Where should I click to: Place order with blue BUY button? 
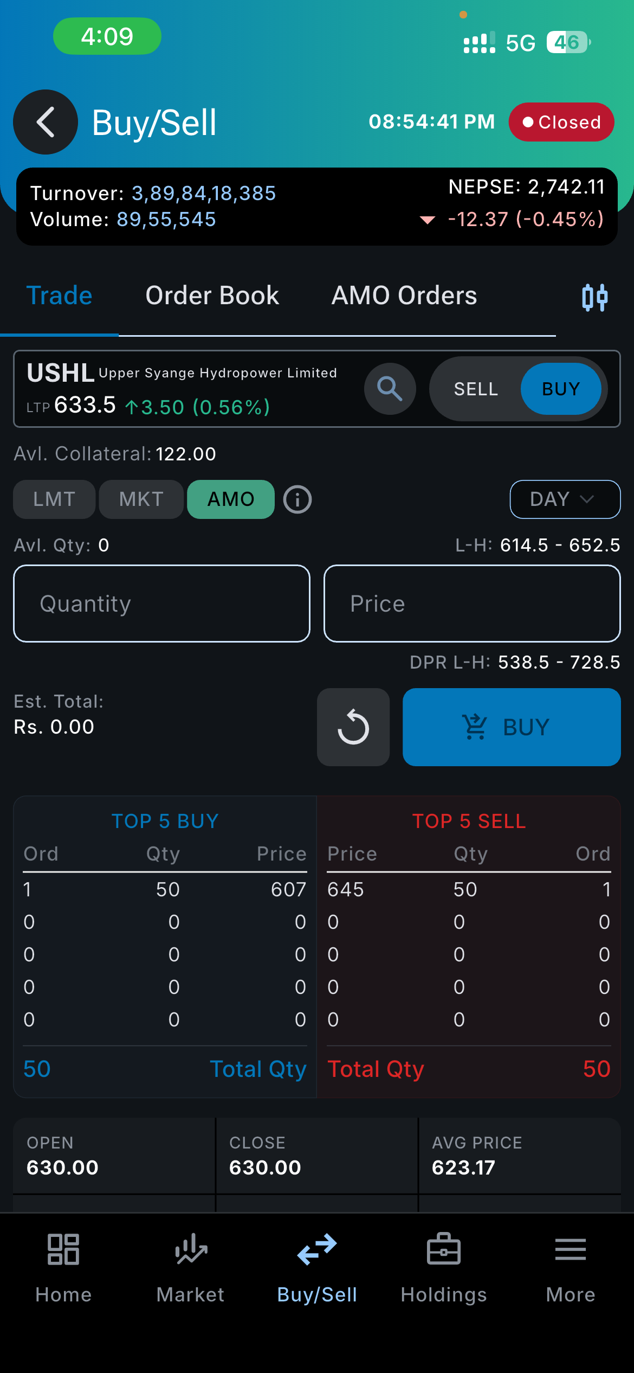512,727
